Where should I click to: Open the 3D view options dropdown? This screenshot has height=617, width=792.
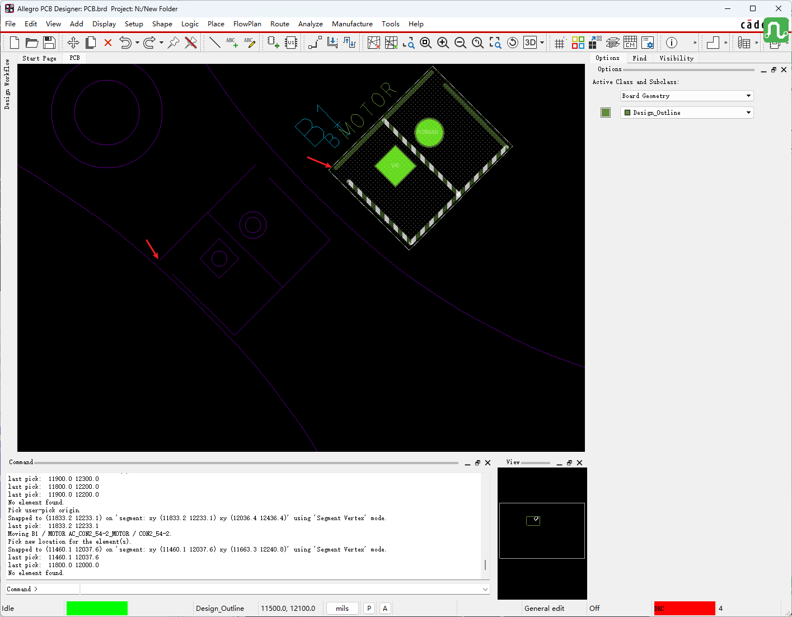pyautogui.click(x=542, y=43)
